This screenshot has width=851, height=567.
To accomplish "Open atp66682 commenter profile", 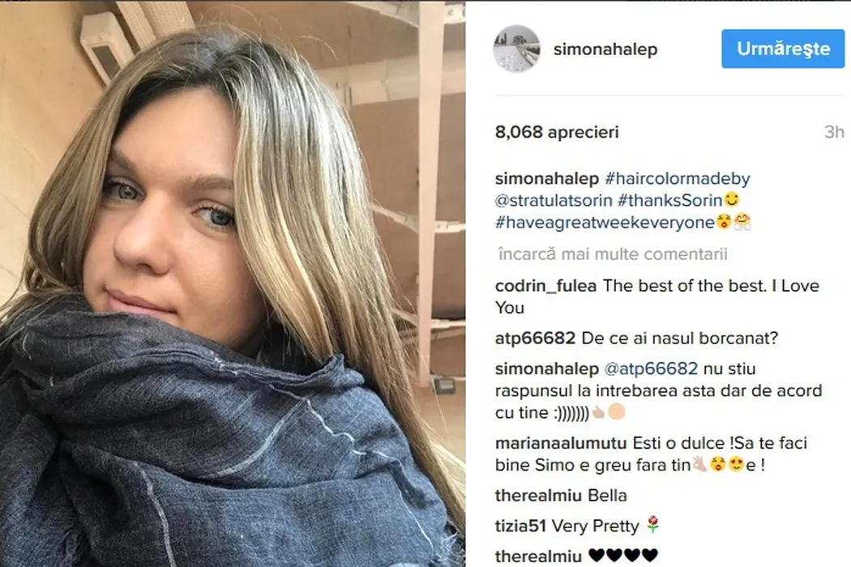I will pyautogui.click(x=535, y=338).
